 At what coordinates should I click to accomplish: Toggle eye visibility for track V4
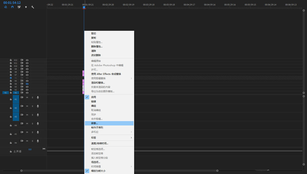tap(27, 84)
